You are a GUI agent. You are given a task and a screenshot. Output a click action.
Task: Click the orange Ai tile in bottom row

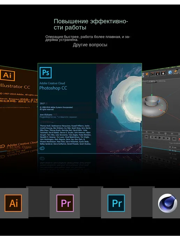pos(13,203)
